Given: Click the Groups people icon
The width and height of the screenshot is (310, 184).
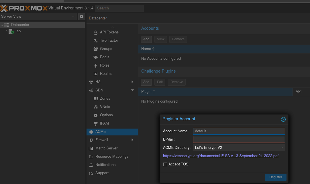Looking at the screenshot, I should (96, 49).
